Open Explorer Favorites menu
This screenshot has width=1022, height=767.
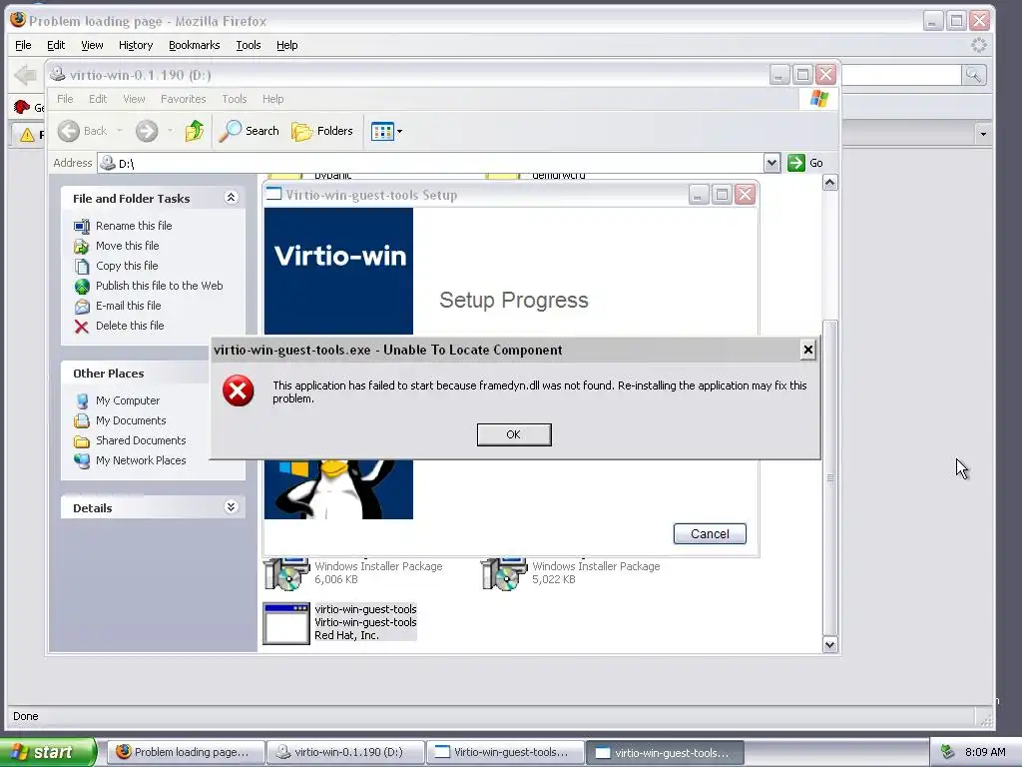point(184,99)
